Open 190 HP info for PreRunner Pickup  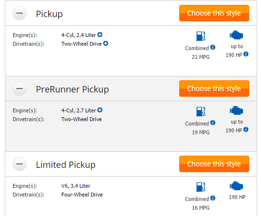point(246,129)
